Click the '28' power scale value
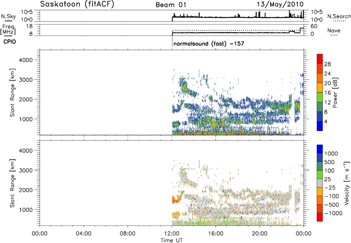 tap(327, 64)
